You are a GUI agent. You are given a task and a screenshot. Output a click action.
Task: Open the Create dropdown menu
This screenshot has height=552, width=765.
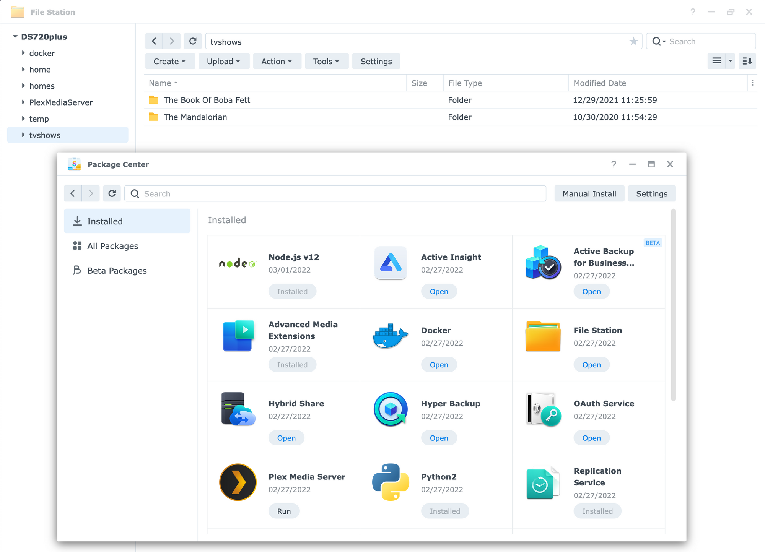[169, 61]
